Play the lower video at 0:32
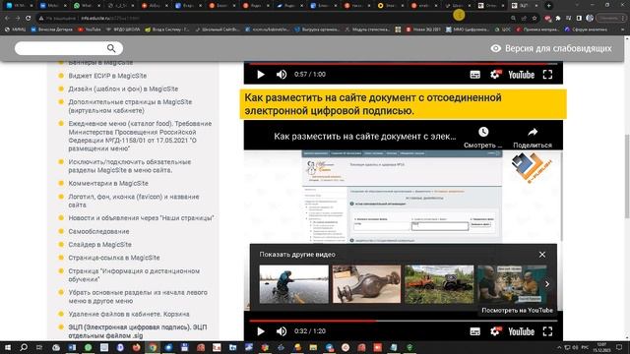The width and height of the screenshot is (630, 354). pos(260,331)
